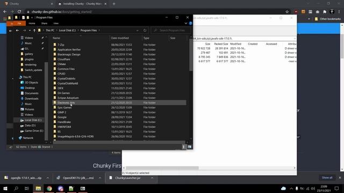Open 3D Objects in the navigation pane
The height and width of the screenshot is (193, 344).
click(x=31, y=83)
